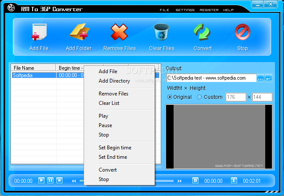Open output folder with the return arrow button
The width and height of the screenshot is (284, 196).
pyautogui.click(x=268, y=78)
